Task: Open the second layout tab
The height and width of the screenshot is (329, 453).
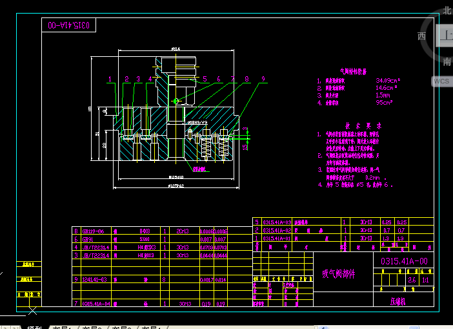Action: (92, 327)
